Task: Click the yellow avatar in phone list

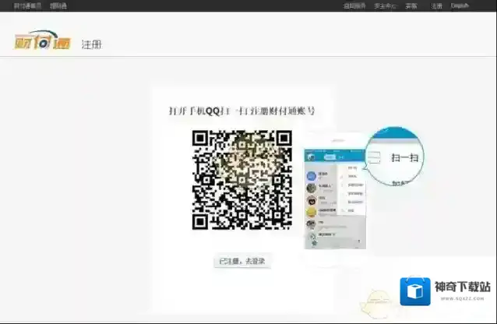Action: click(311, 211)
